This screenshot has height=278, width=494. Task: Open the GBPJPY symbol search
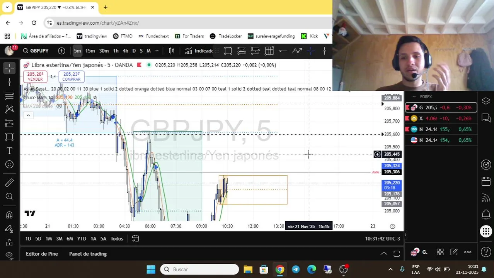pyautogui.click(x=36, y=51)
